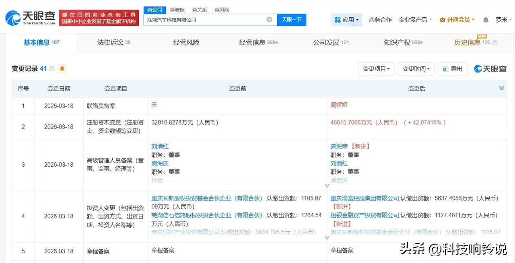Click the blue double-chevron in table header
Screen dimensions: 515x263
[501, 88]
